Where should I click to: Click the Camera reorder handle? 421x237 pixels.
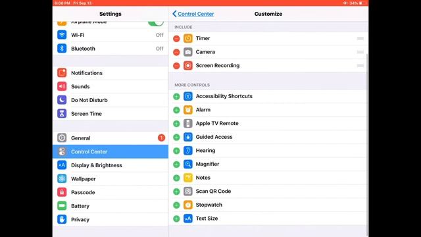click(360, 52)
